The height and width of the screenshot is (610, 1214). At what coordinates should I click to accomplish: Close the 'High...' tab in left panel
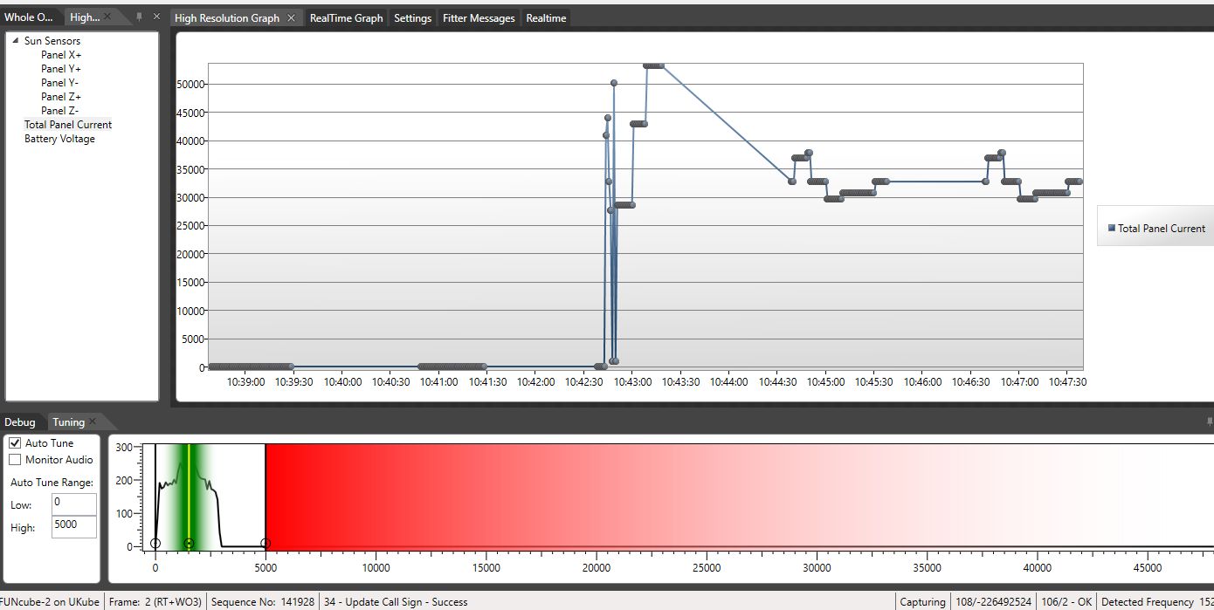click(107, 17)
